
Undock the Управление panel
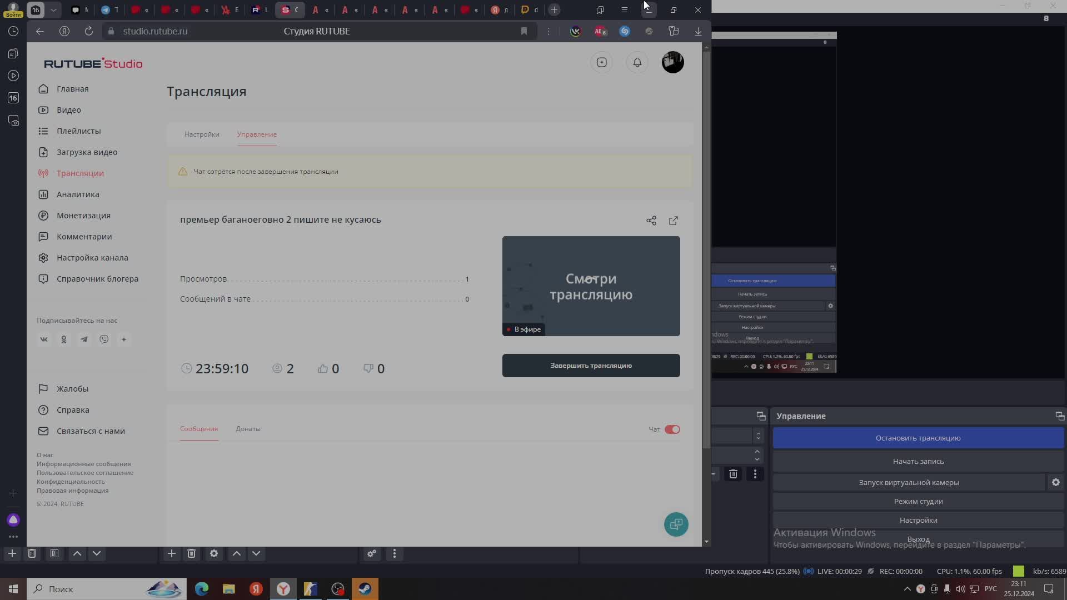pos(1059,416)
